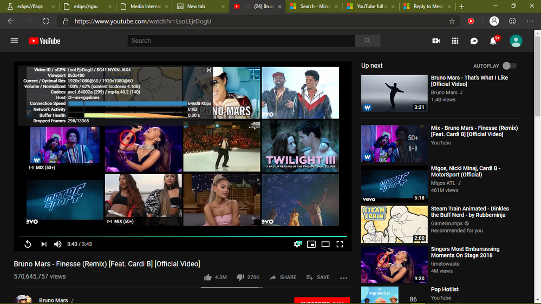Image resolution: width=541 pixels, height=304 pixels.
Task: Close the stats for nerds overlay
Action: [x=208, y=70]
